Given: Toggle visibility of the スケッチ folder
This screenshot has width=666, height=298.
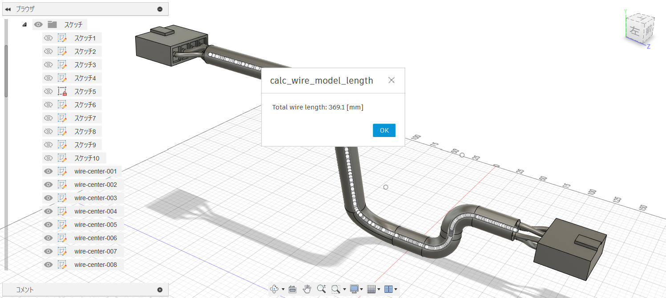Looking at the screenshot, I should click(38, 24).
